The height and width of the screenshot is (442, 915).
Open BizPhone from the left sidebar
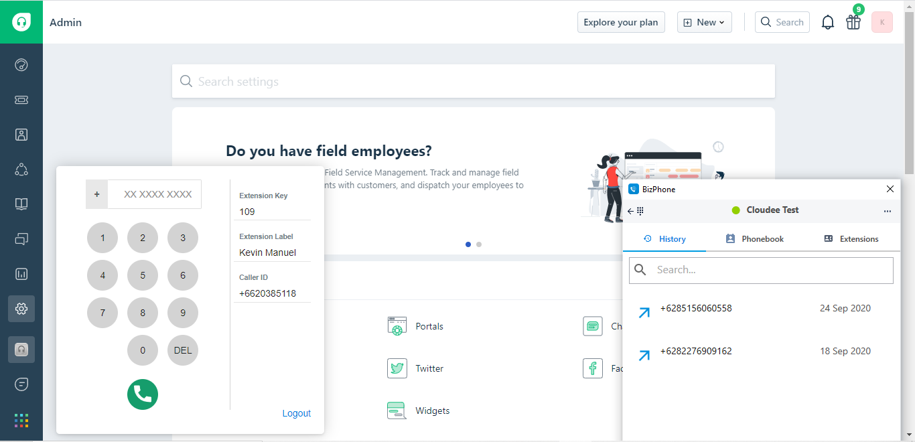(x=21, y=349)
